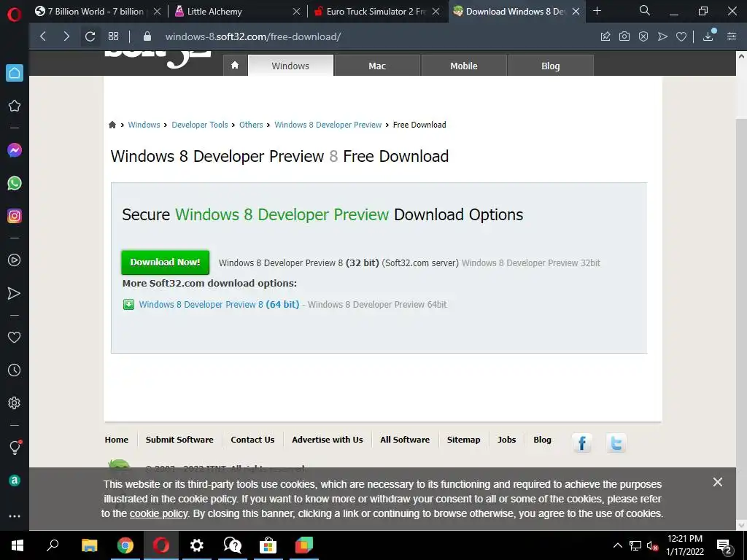Take a snapshot with camera icon
The height and width of the screenshot is (560, 747).
click(x=624, y=36)
